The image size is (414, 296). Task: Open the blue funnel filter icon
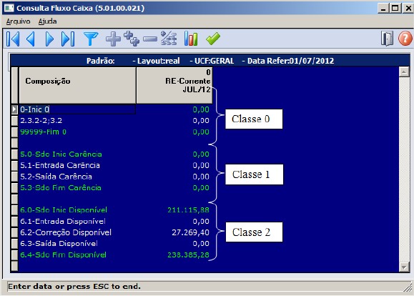click(x=91, y=39)
